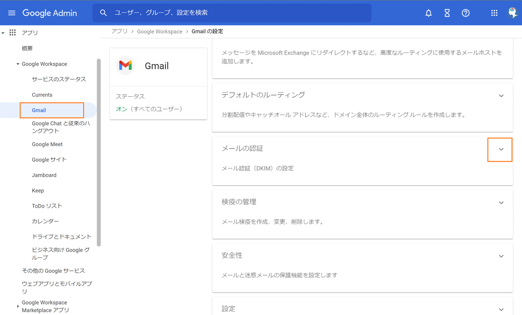Screen dimensions: 522x315
Task: Open その他の Google サービス
Action: pos(53,271)
